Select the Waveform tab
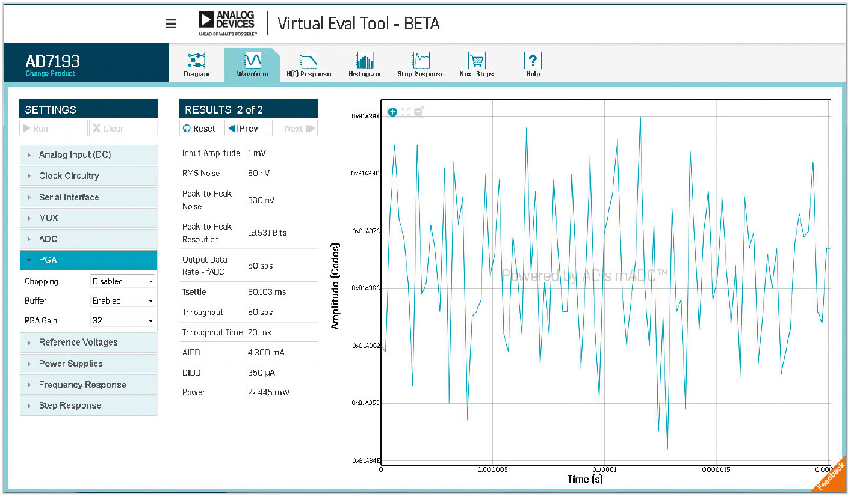Image resolution: width=851 pixels, height=497 pixels. tap(252, 65)
